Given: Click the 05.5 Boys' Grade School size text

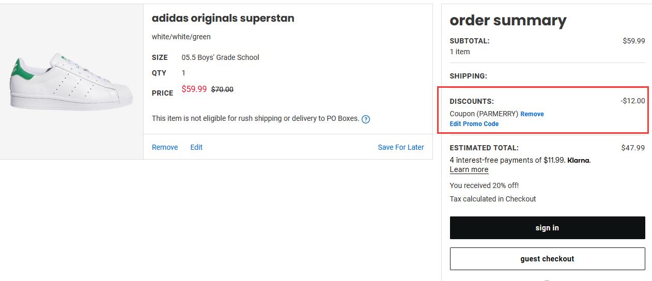Looking at the screenshot, I should [x=220, y=57].
